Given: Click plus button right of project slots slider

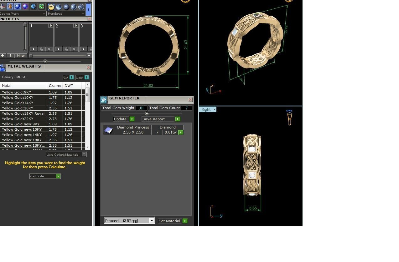Looking at the screenshot, I should (89, 56).
